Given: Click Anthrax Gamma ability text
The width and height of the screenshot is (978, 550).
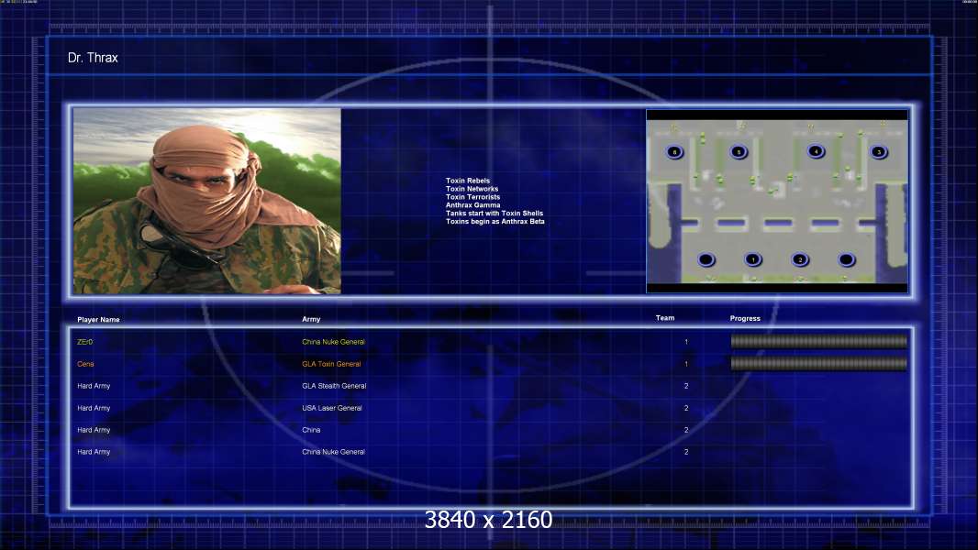Looking at the screenshot, I should click(x=472, y=205).
